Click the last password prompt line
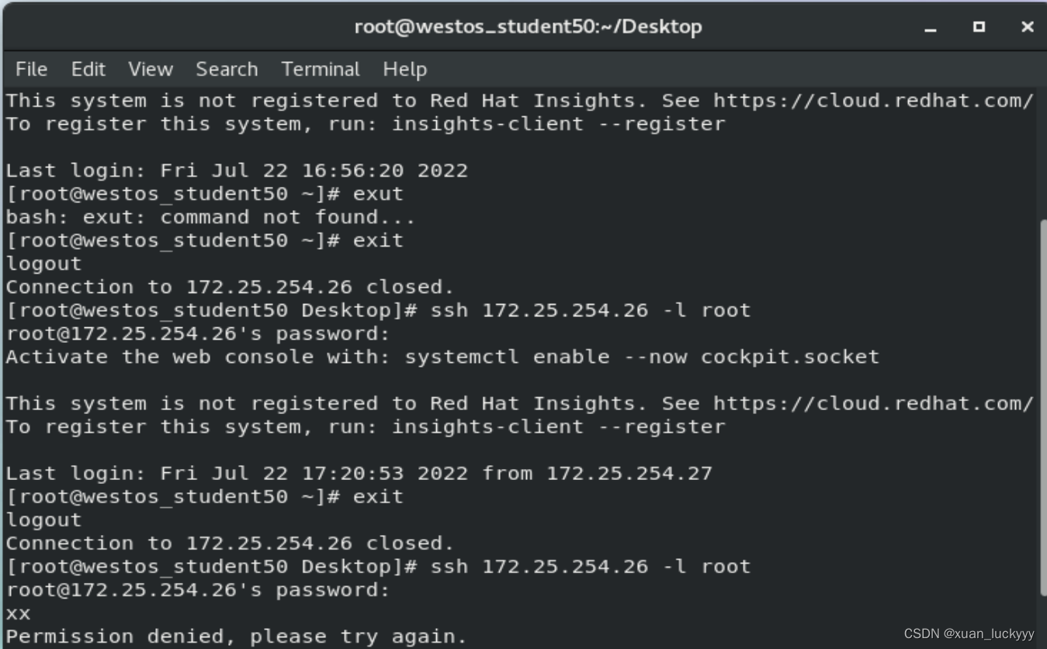The width and height of the screenshot is (1047, 649). pyautogui.click(x=198, y=590)
